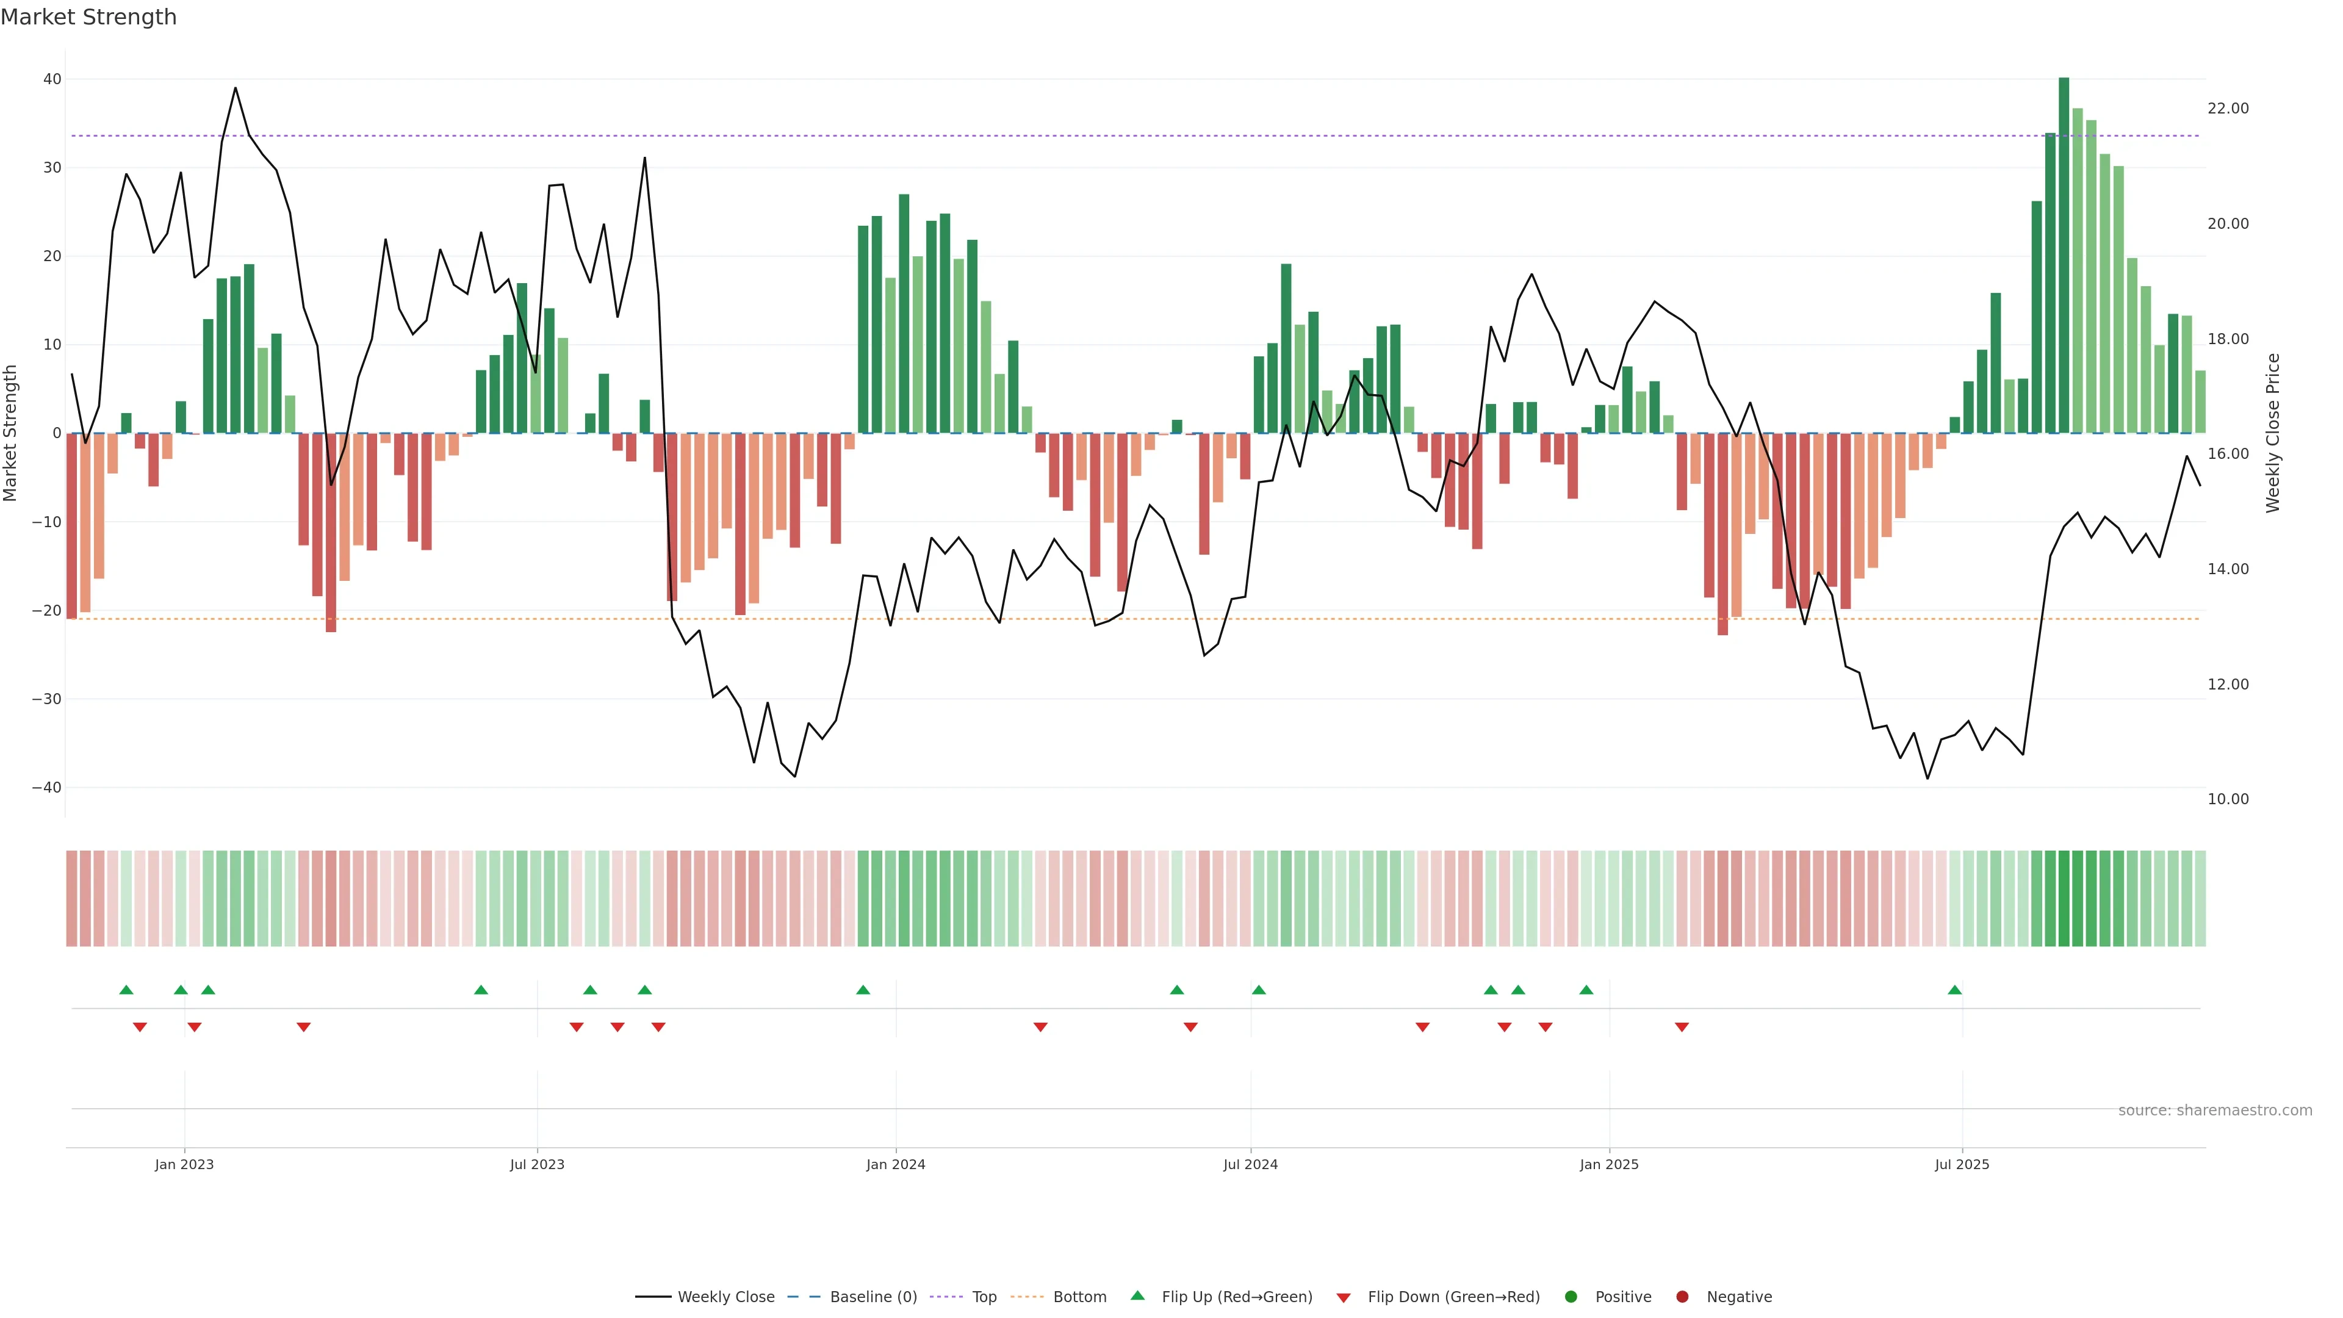This screenshot has height=1318, width=2343.
Task: Click the Jan 2024 x-axis label
Action: click(x=896, y=1164)
